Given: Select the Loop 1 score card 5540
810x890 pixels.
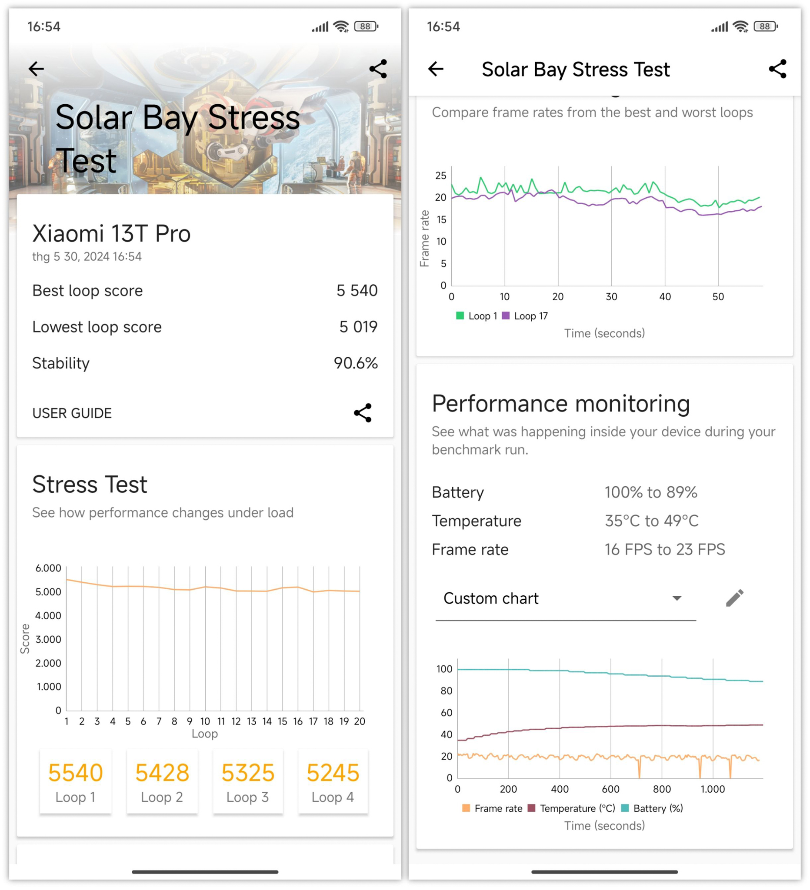Looking at the screenshot, I should click(76, 782).
